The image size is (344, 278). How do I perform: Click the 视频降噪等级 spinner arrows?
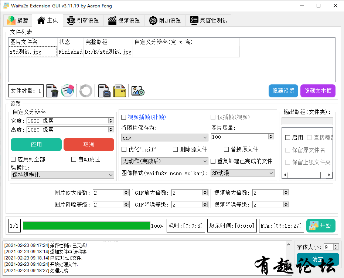click(286, 204)
